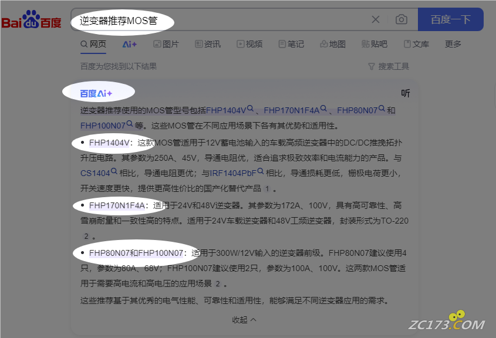This screenshot has width=496, height=338.
Task: Open the FHP100N07 link in the summary
Action: (x=103, y=126)
